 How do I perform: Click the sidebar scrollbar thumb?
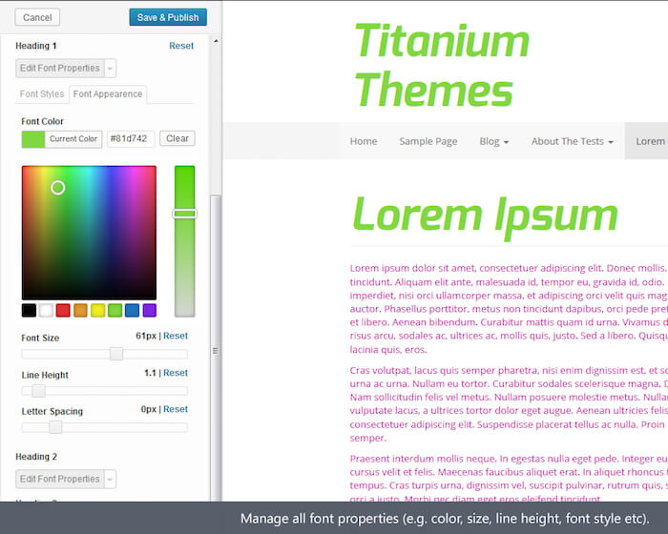click(x=216, y=348)
